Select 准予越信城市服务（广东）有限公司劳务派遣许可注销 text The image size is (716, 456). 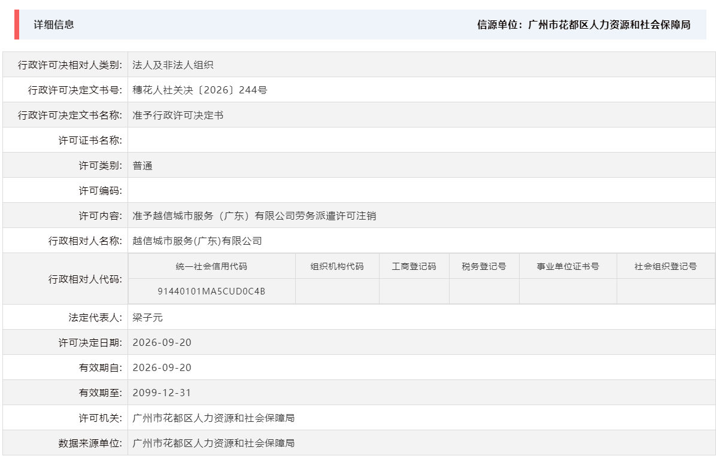[254, 215]
